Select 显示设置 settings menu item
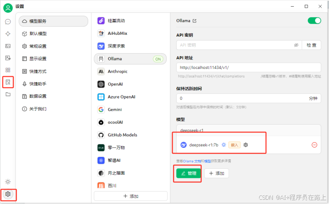329x204 pixels. (53, 58)
